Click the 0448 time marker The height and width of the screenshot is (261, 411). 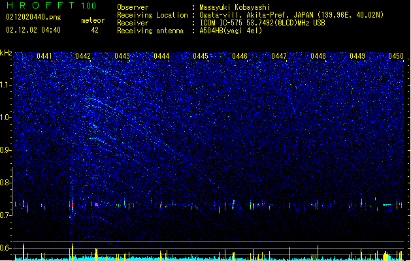pyautogui.click(x=318, y=56)
